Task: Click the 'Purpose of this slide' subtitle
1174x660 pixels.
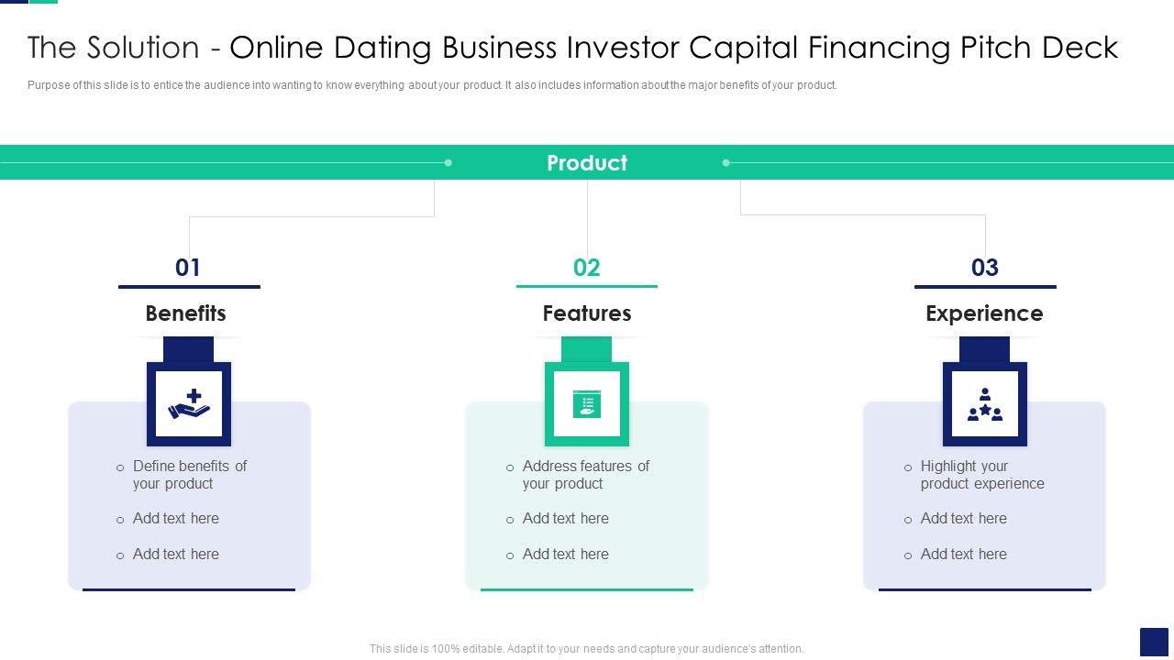Action: (x=432, y=85)
